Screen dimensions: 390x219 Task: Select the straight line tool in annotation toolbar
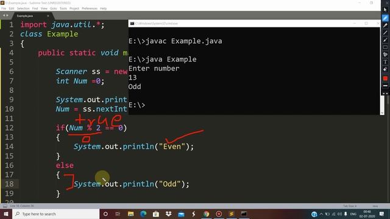click(x=385, y=32)
